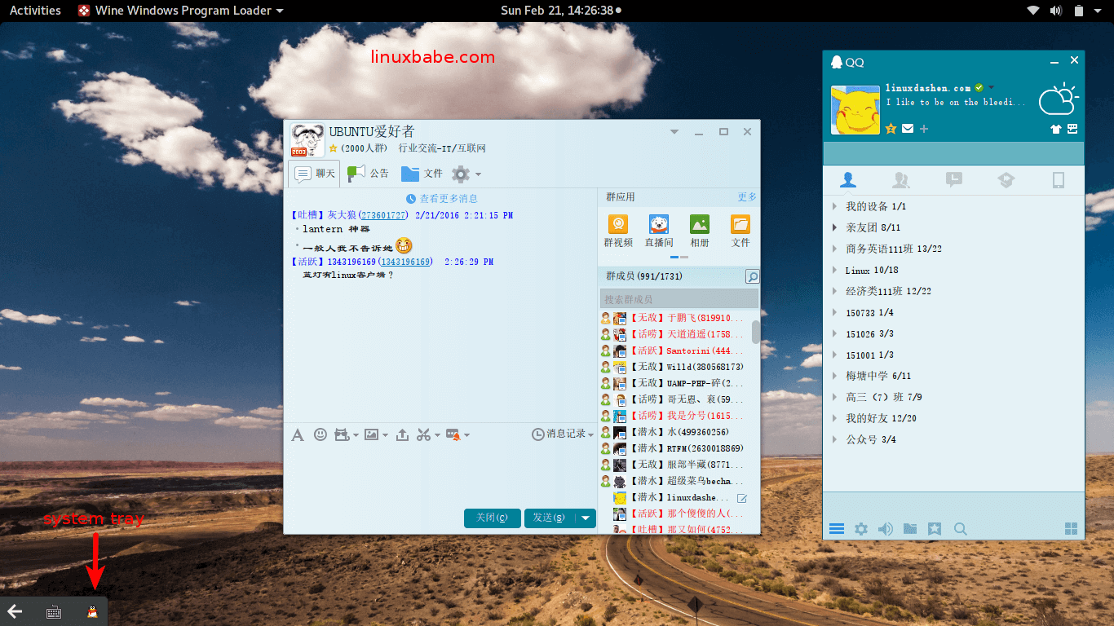Open the 群视频 group video app
The image size is (1114, 626).
click(618, 231)
